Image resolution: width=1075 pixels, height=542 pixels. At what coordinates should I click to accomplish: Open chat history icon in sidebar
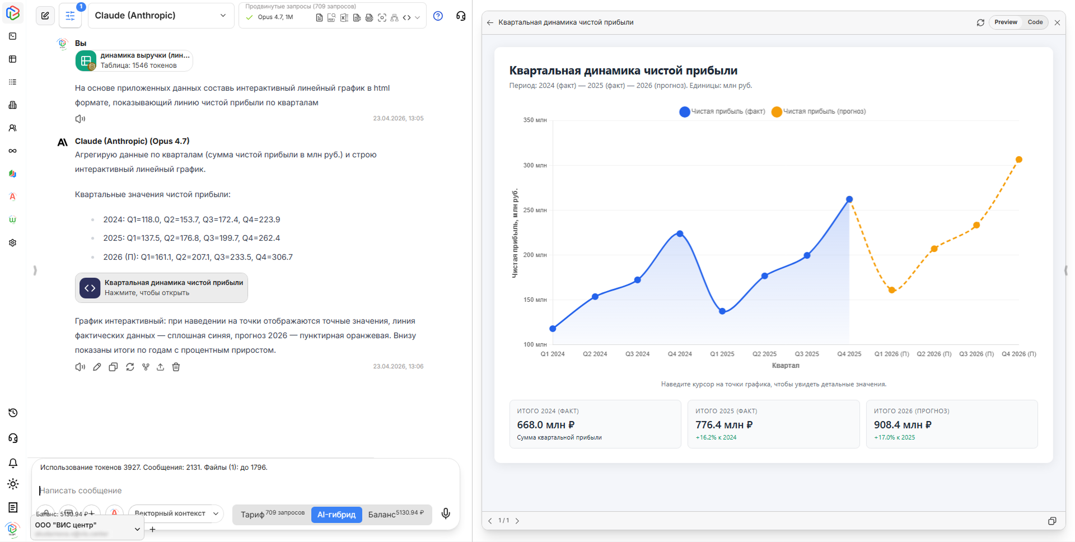(x=13, y=413)
